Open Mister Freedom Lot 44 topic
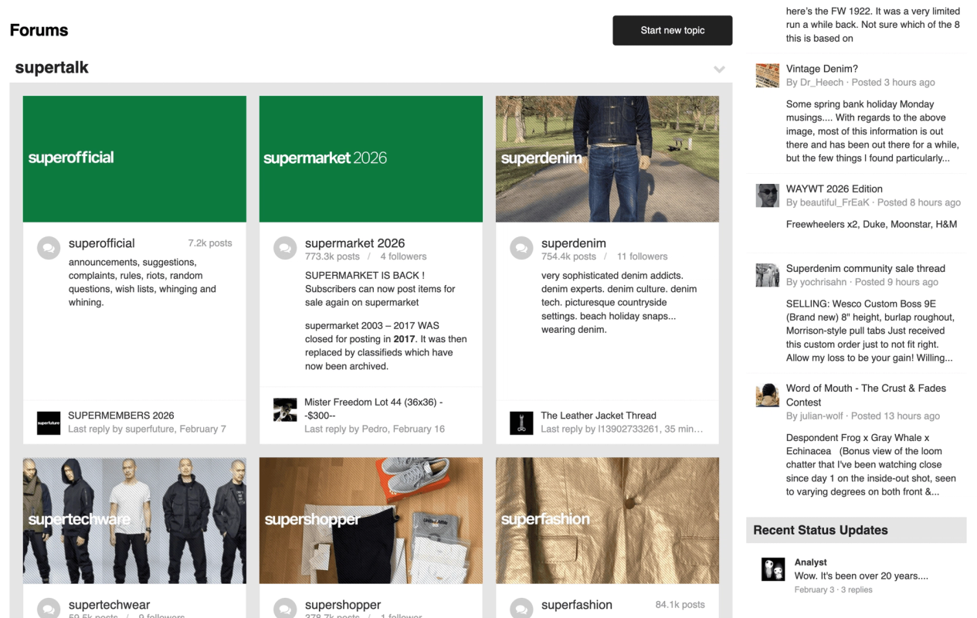This screenshot has width=977, height=618. click(373, 409)
